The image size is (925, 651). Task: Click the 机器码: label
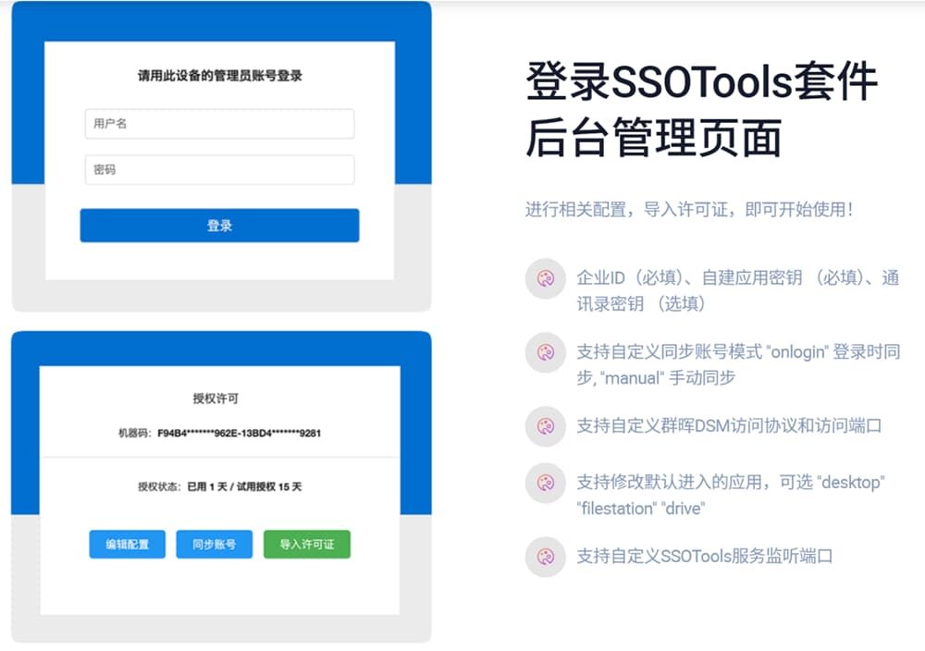click(135, 434)
